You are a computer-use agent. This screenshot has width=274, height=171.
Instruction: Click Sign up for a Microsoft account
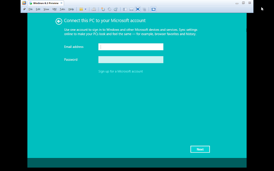pyautogui.click(x=121, y=71)
